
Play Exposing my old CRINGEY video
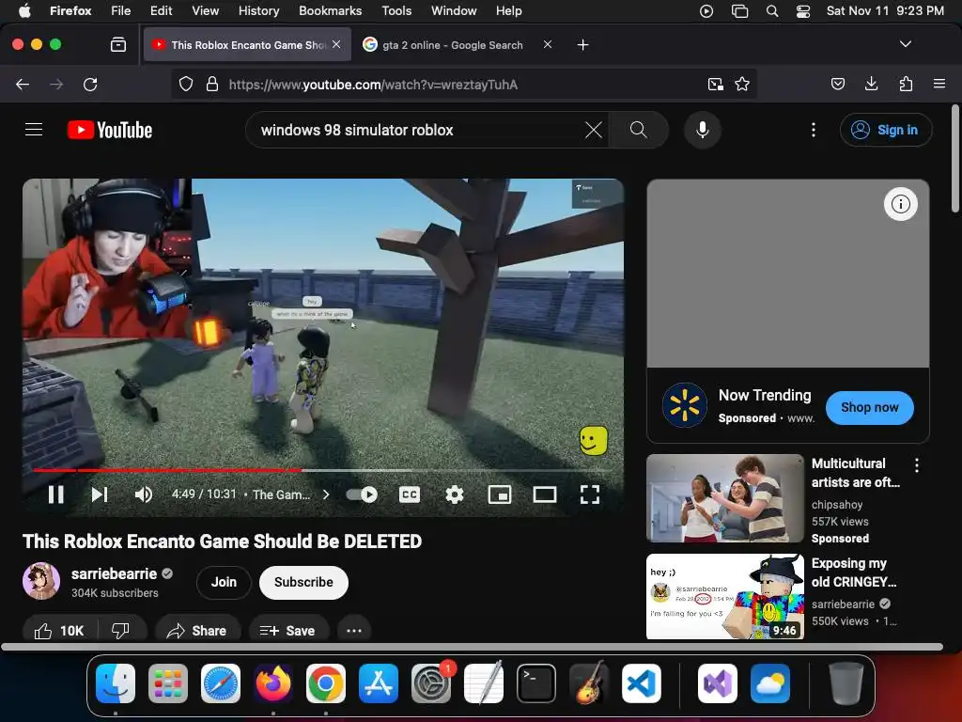tap(724, 597)
